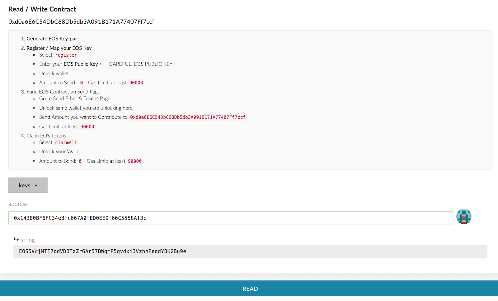
Task: Click the caret arrow beside keys
Action: click(36, 186)
